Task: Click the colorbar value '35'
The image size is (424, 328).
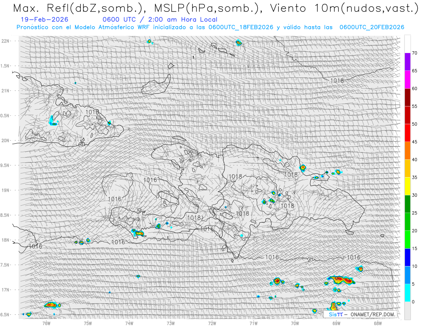Action: (415, 177)
